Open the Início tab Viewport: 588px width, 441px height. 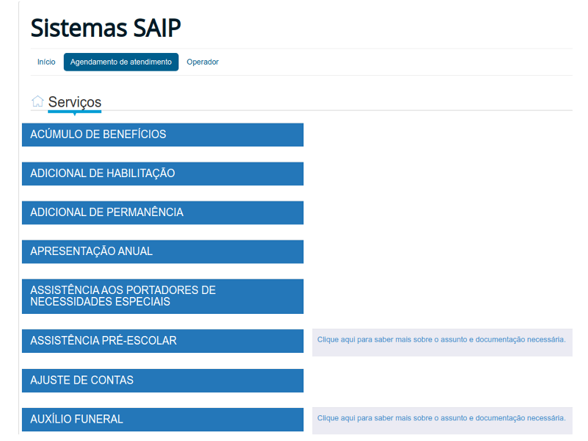(x=46, y=62)
